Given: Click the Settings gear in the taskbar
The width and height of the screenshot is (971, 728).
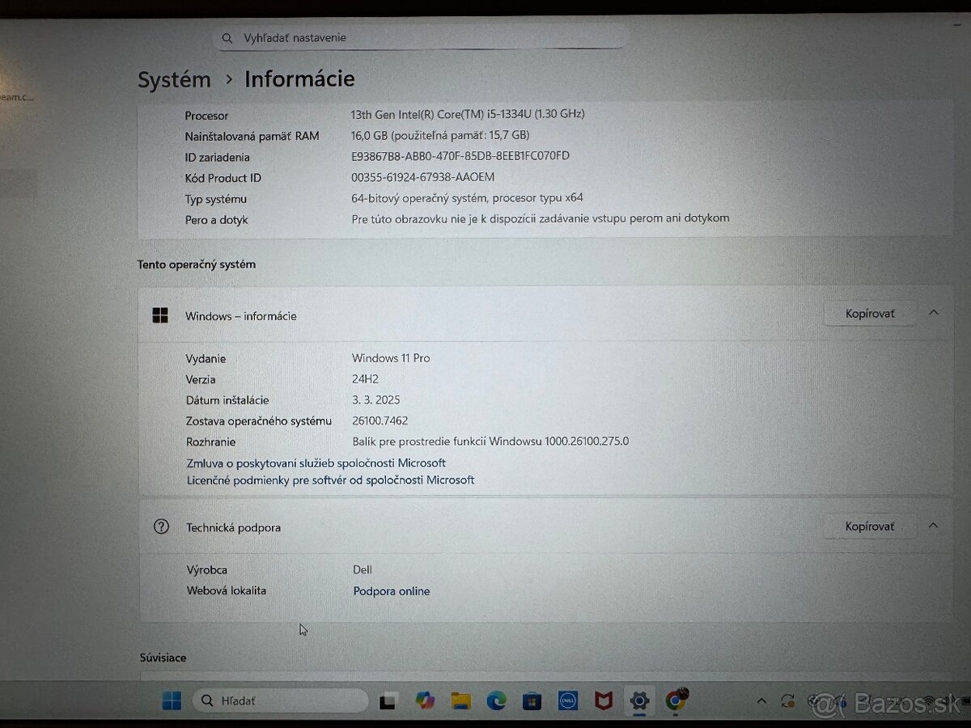Looking at the screenshot, I should point(639,700).
